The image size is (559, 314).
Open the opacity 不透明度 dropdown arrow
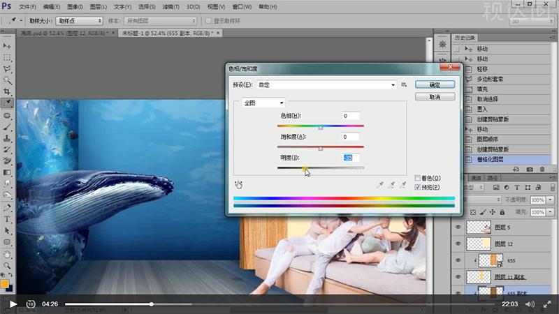[x=550, y=200]
